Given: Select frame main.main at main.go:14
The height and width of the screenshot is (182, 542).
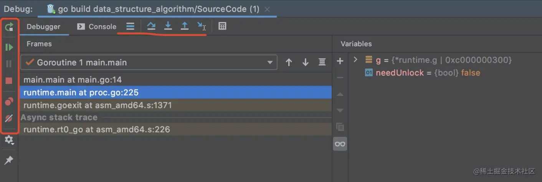Looking at the screenshot, I should [73, 80].
